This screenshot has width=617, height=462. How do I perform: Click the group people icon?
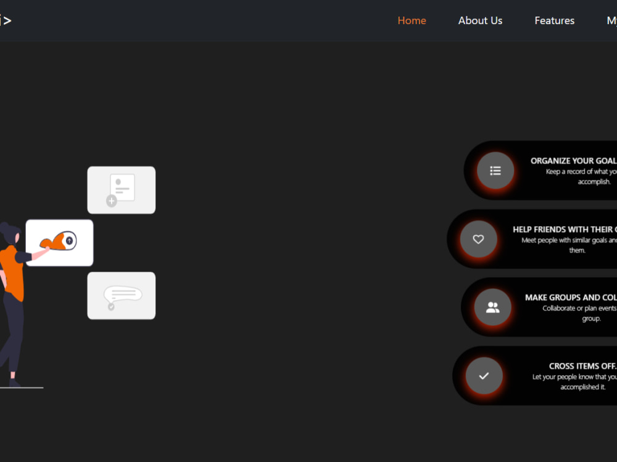(492, 307)
